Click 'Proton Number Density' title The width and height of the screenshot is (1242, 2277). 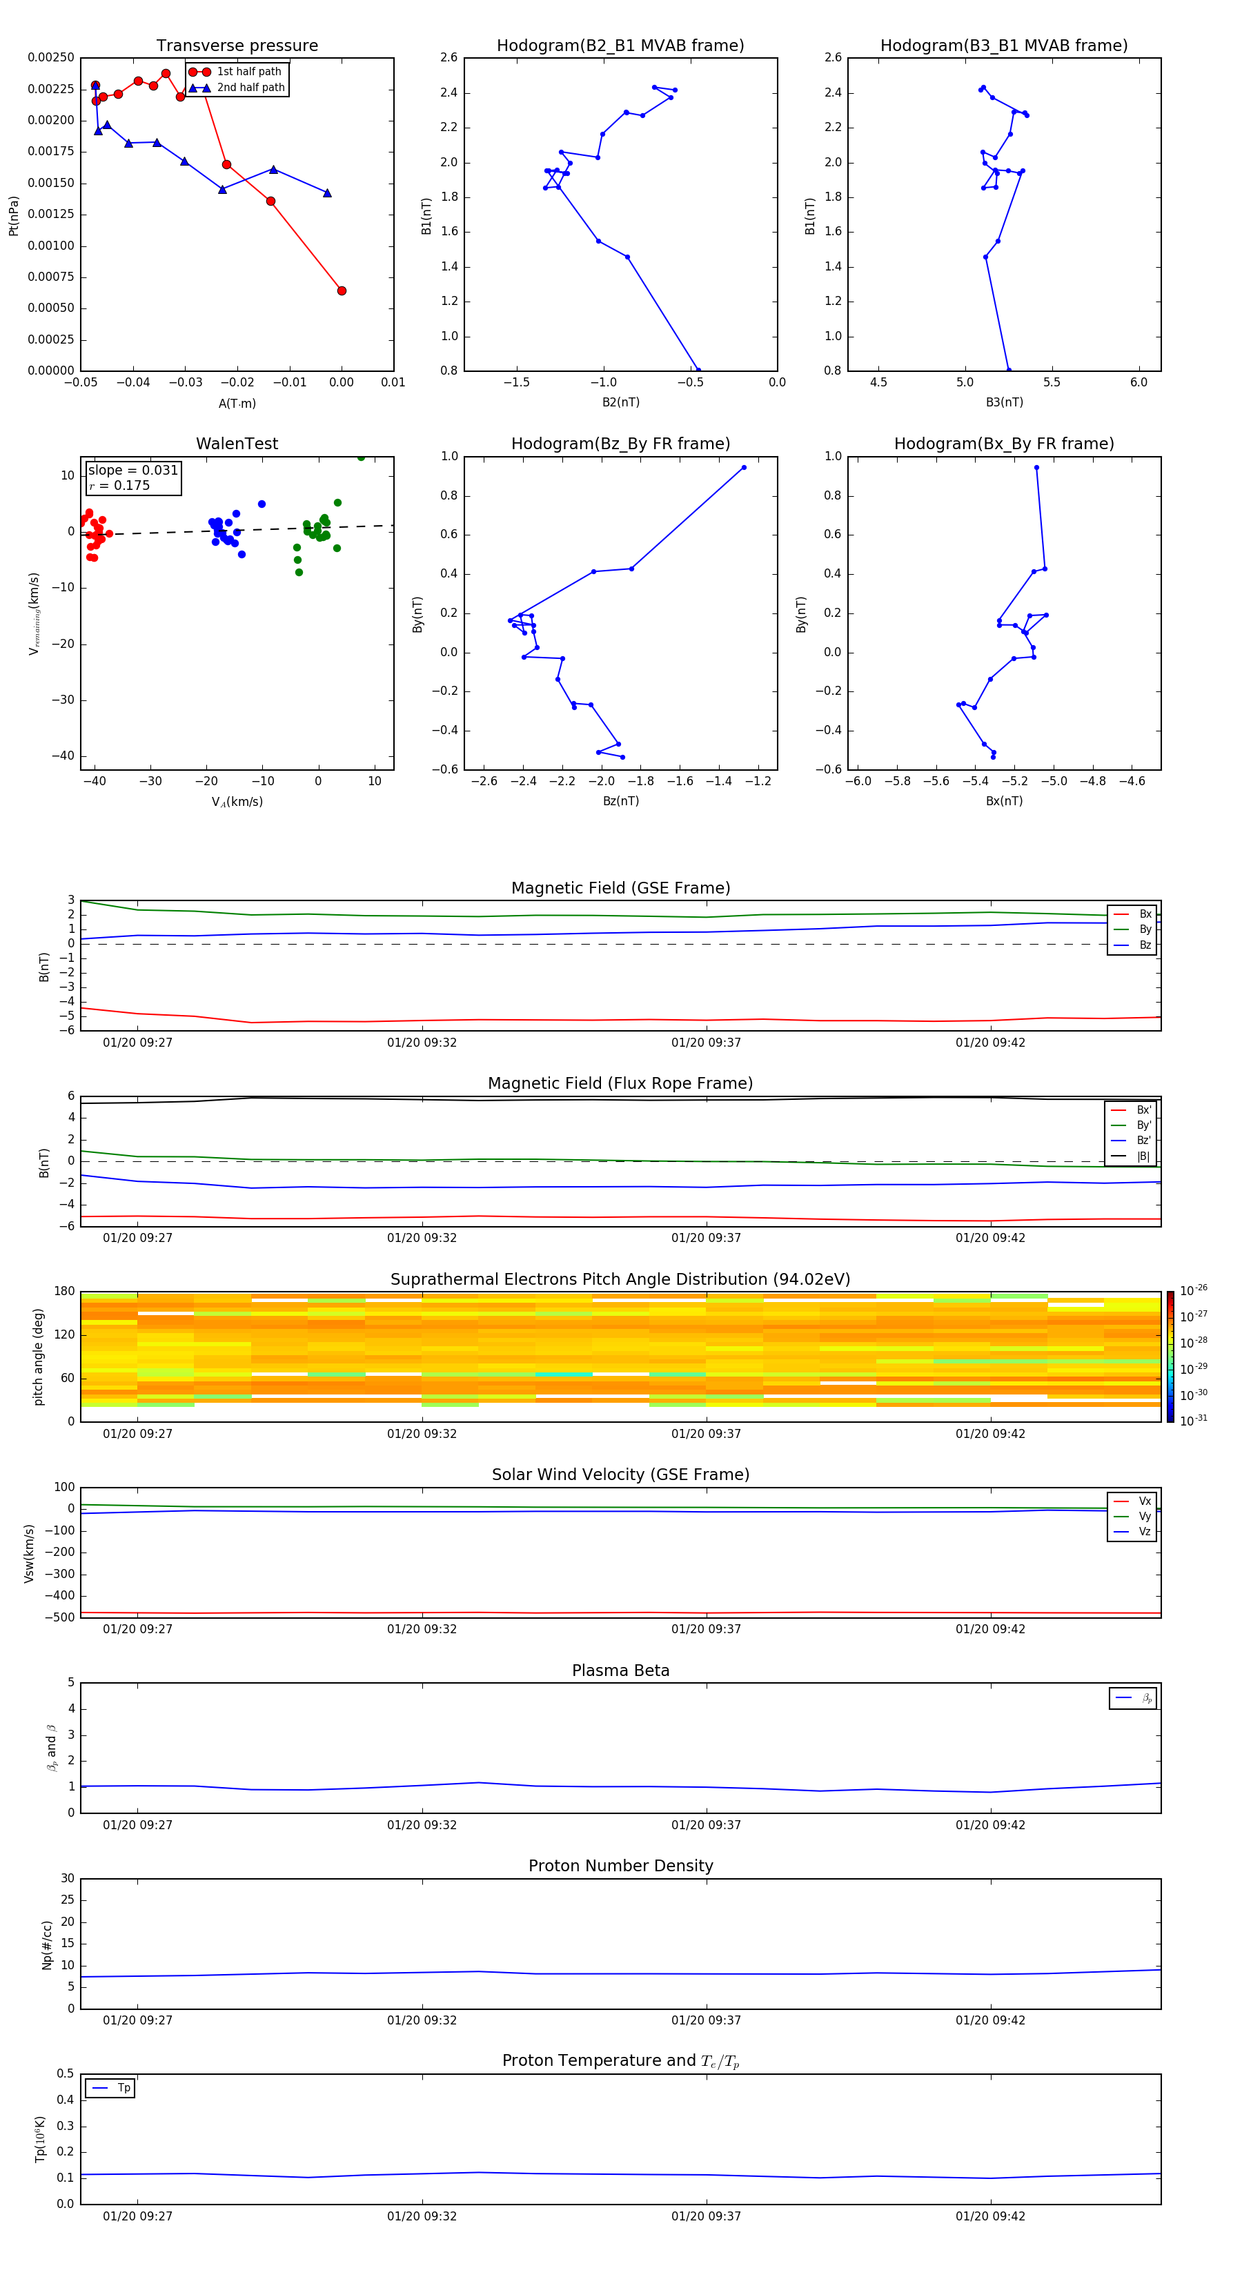620,1866
